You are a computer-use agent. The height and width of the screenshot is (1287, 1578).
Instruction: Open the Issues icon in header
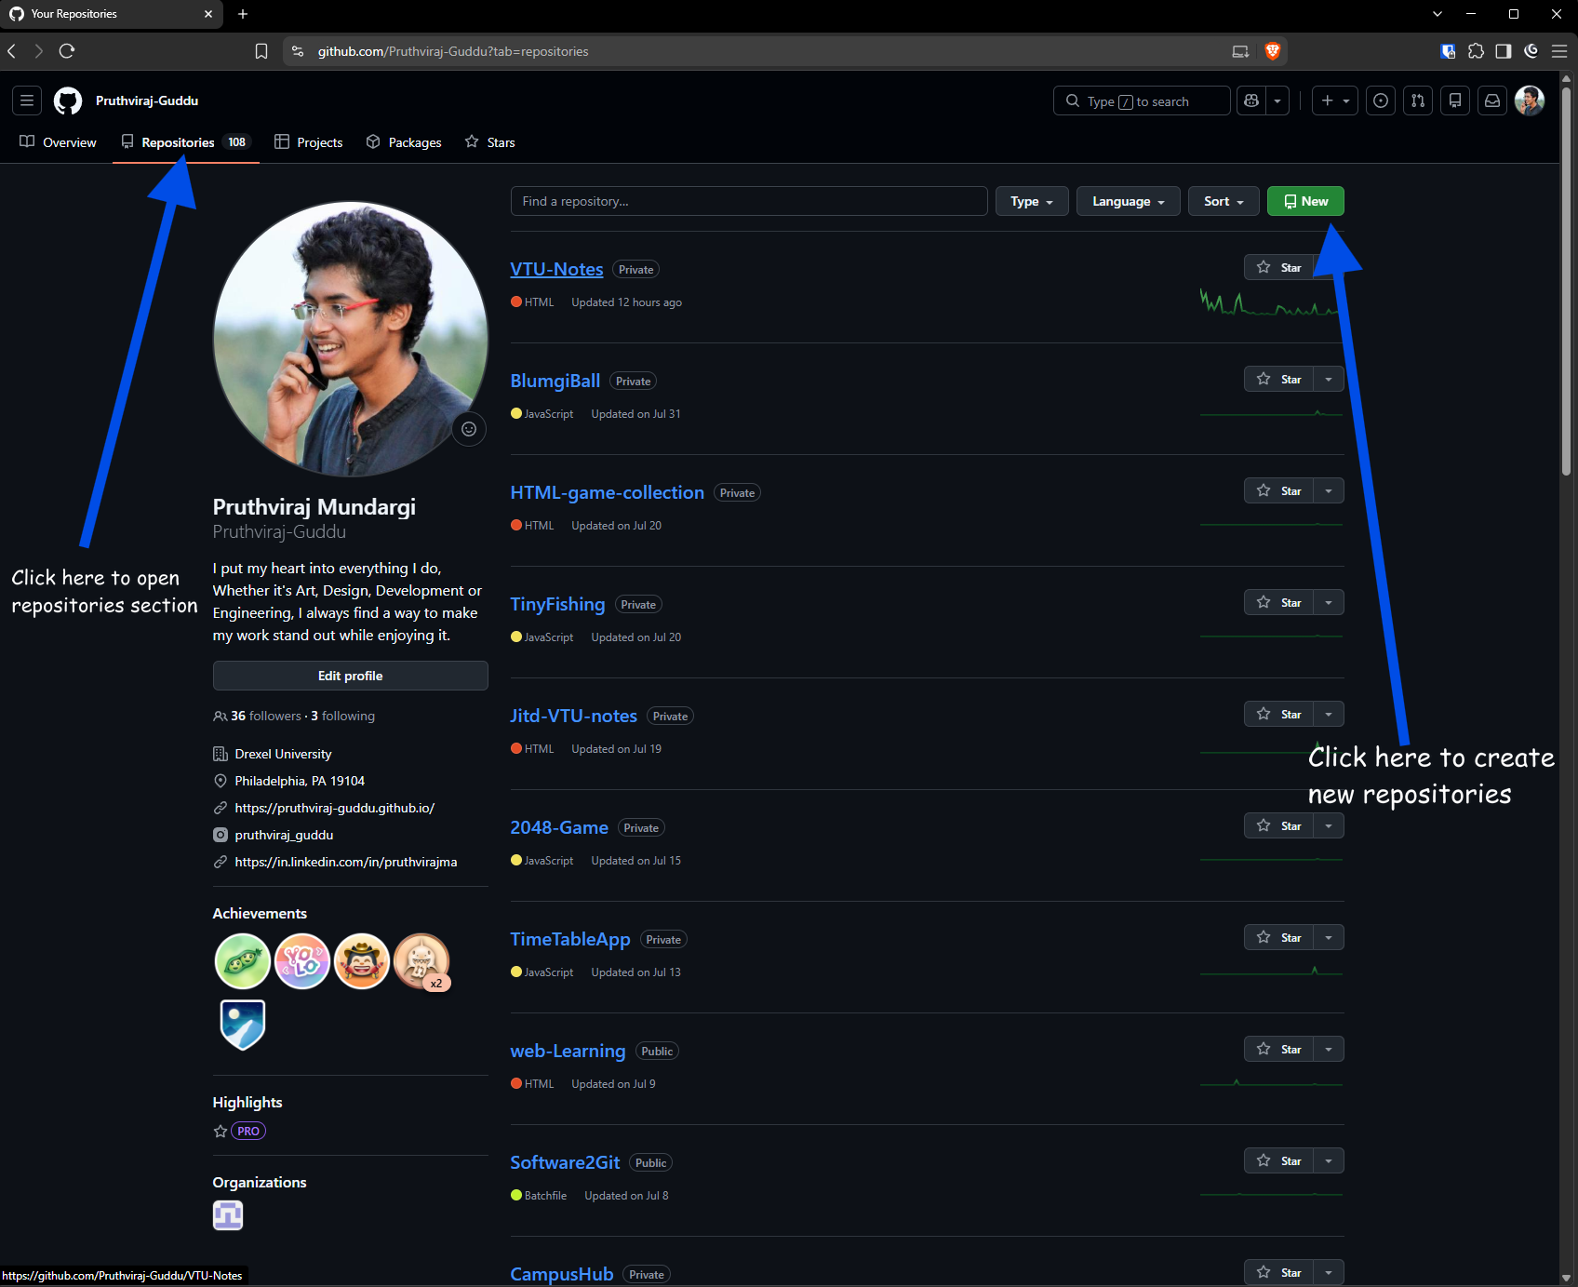[x=1381, y=101]
